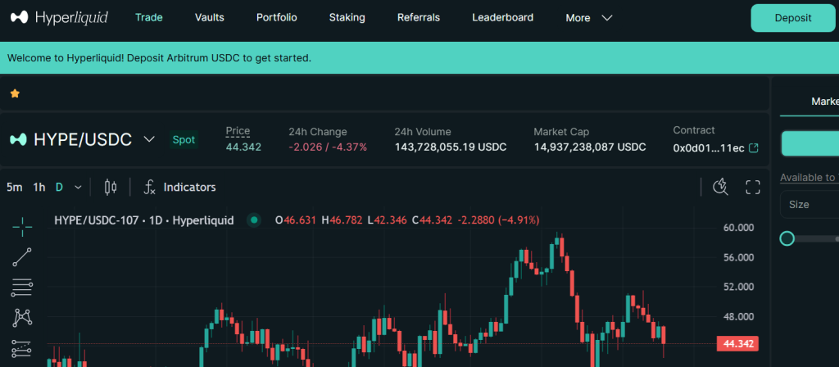The height and width of the screenshot is (367, 839).
Task: Click the Deposit button
Action: click(x=792, y=18)
